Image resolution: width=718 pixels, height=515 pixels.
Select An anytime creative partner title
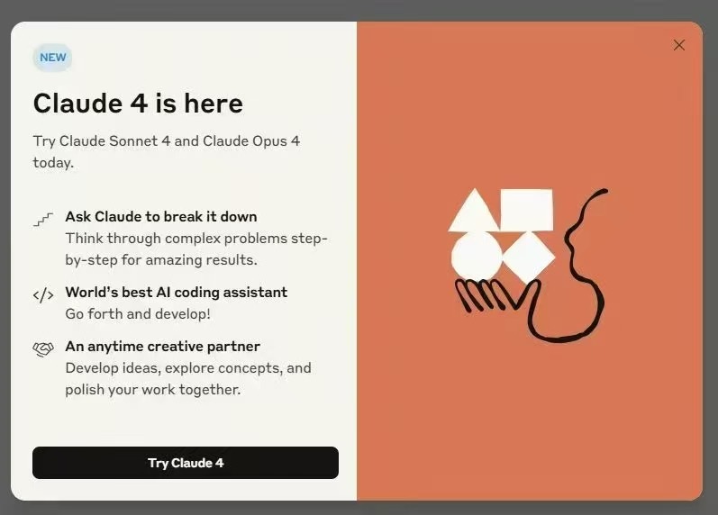coord(162,346)
